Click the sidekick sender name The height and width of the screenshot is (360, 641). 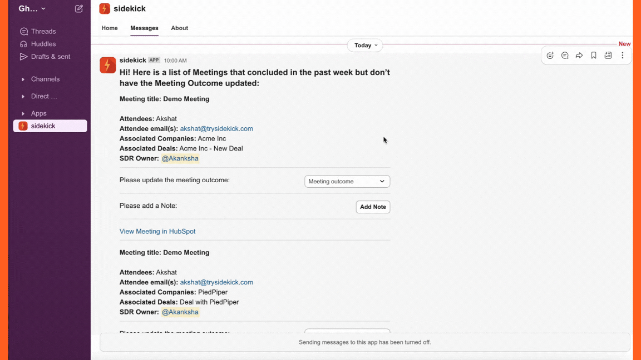pos(133,61)
